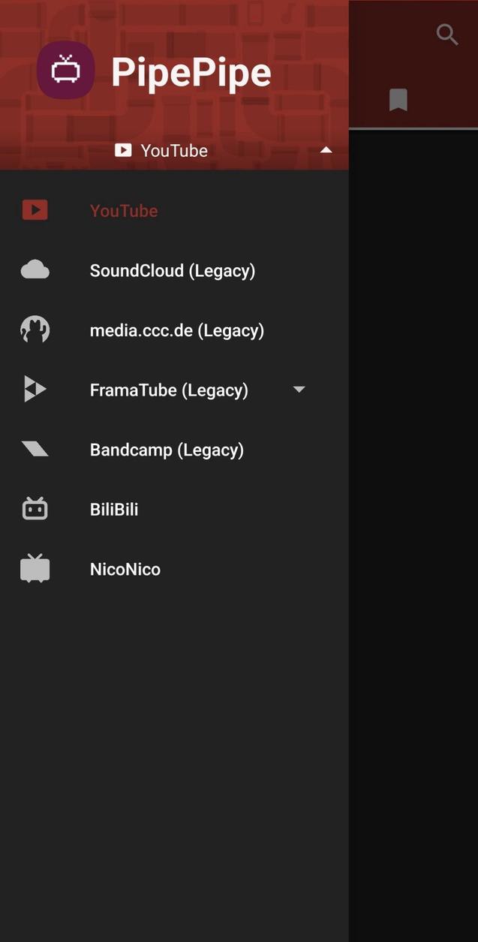Select the Bandcamp icon

tap(35, 448)
